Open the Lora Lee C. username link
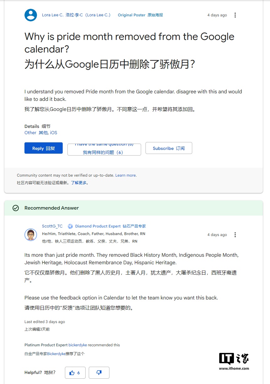Screen dimensions: 270x384 click(53, 15)
